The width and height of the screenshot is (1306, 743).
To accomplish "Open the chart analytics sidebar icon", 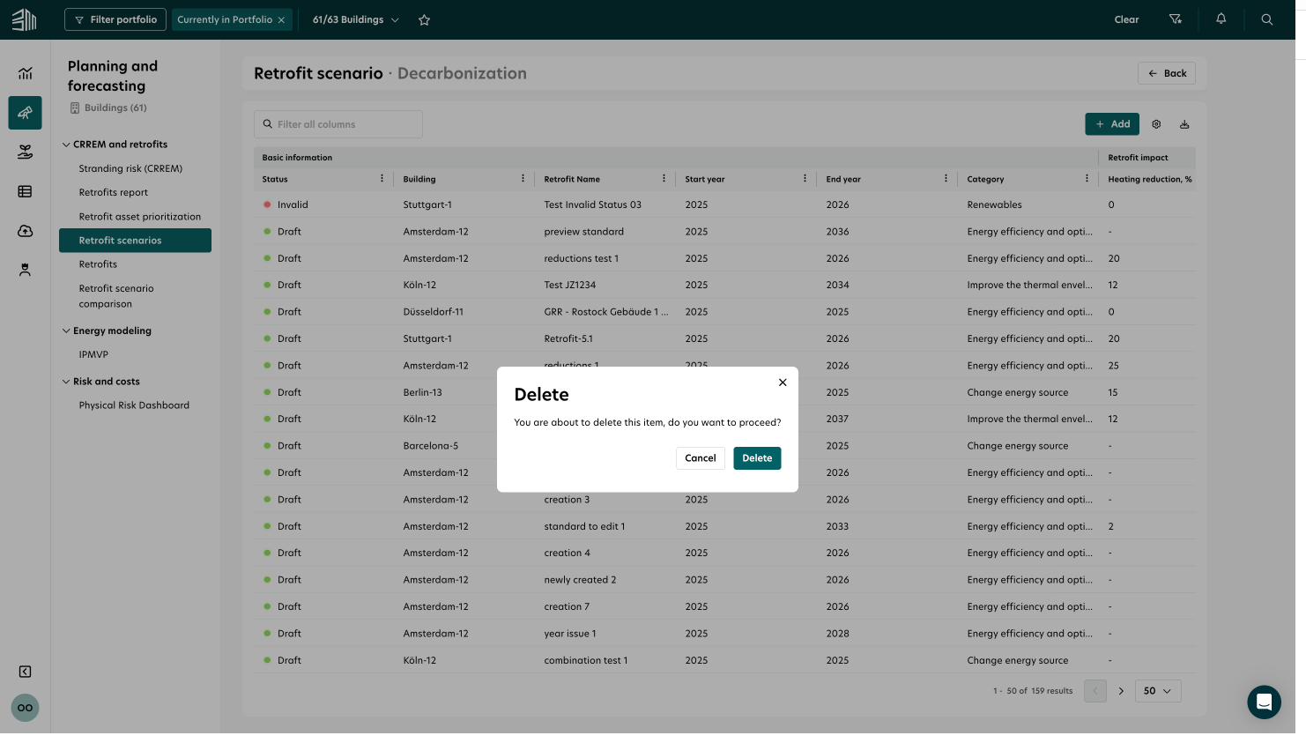I will (x=26, y=73).
